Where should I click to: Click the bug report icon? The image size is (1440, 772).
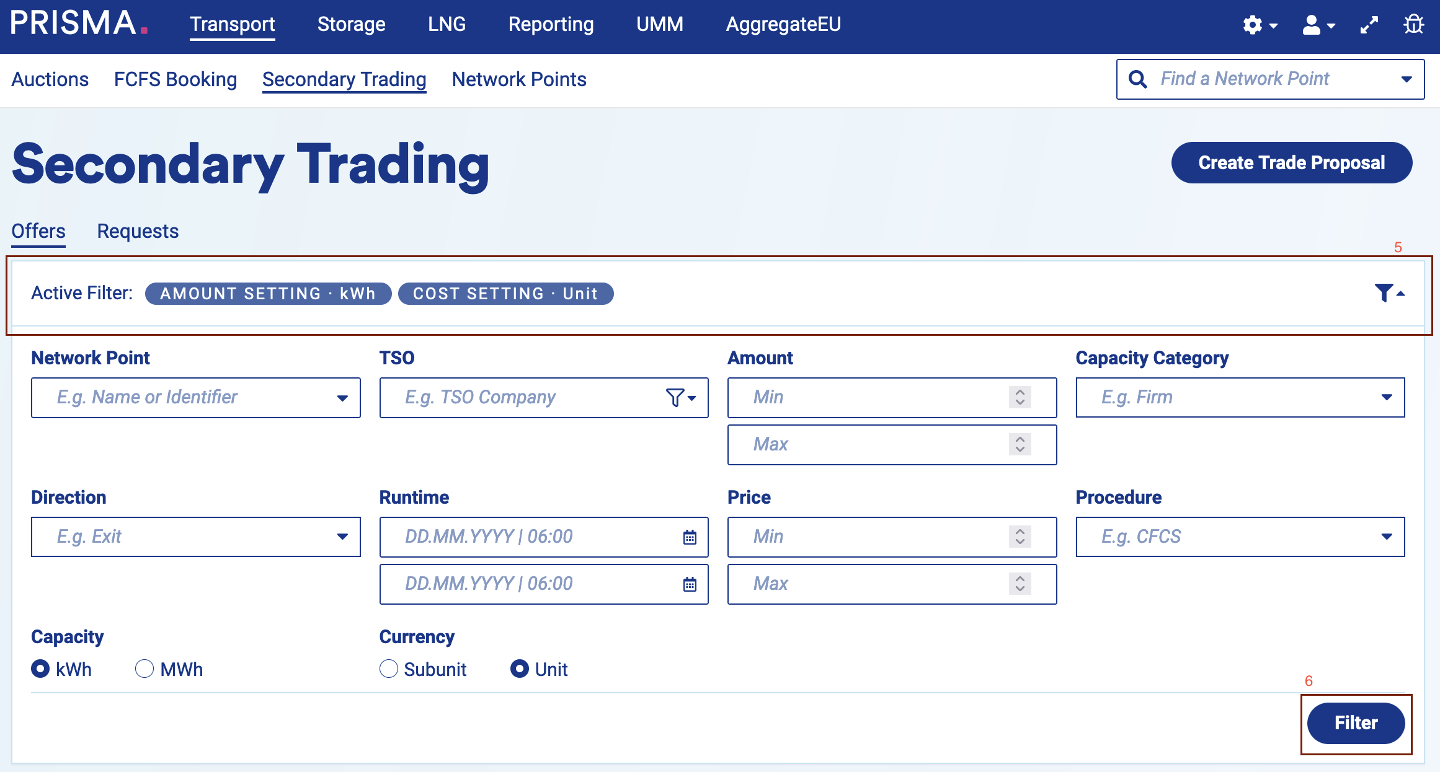pos(1413,25)
